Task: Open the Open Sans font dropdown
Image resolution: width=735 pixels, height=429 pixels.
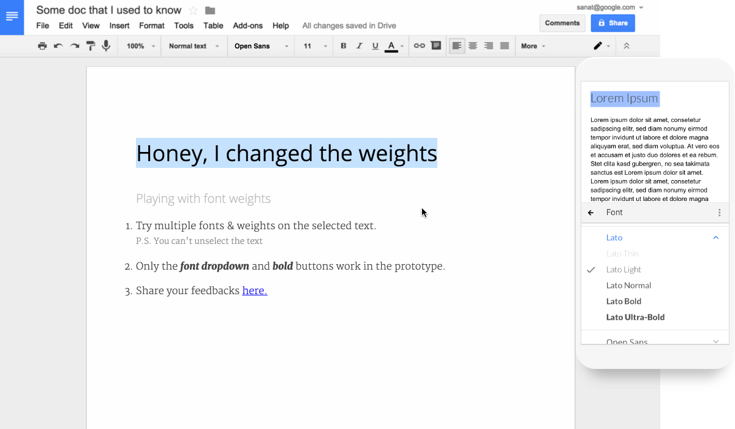Action: click(261, 46)
